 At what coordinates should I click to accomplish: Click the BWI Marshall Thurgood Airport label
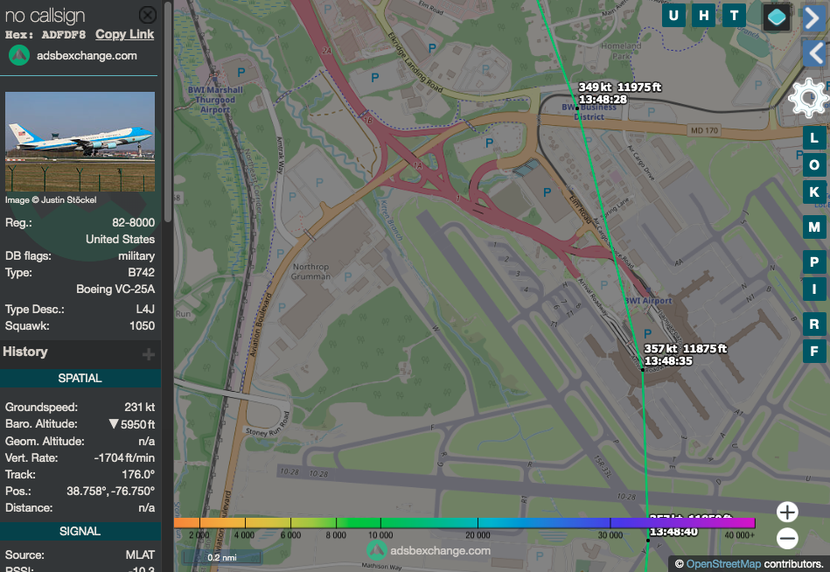click(215, 100)
